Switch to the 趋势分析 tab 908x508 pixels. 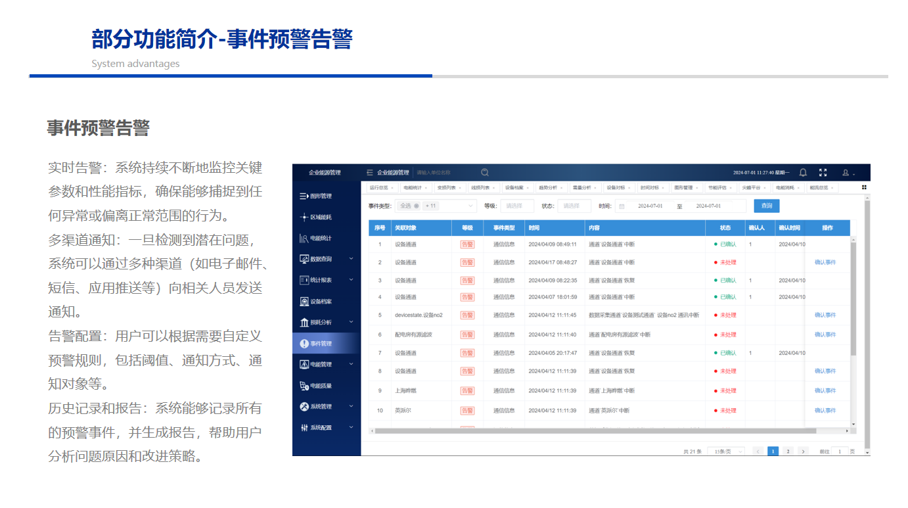[547, 188]
